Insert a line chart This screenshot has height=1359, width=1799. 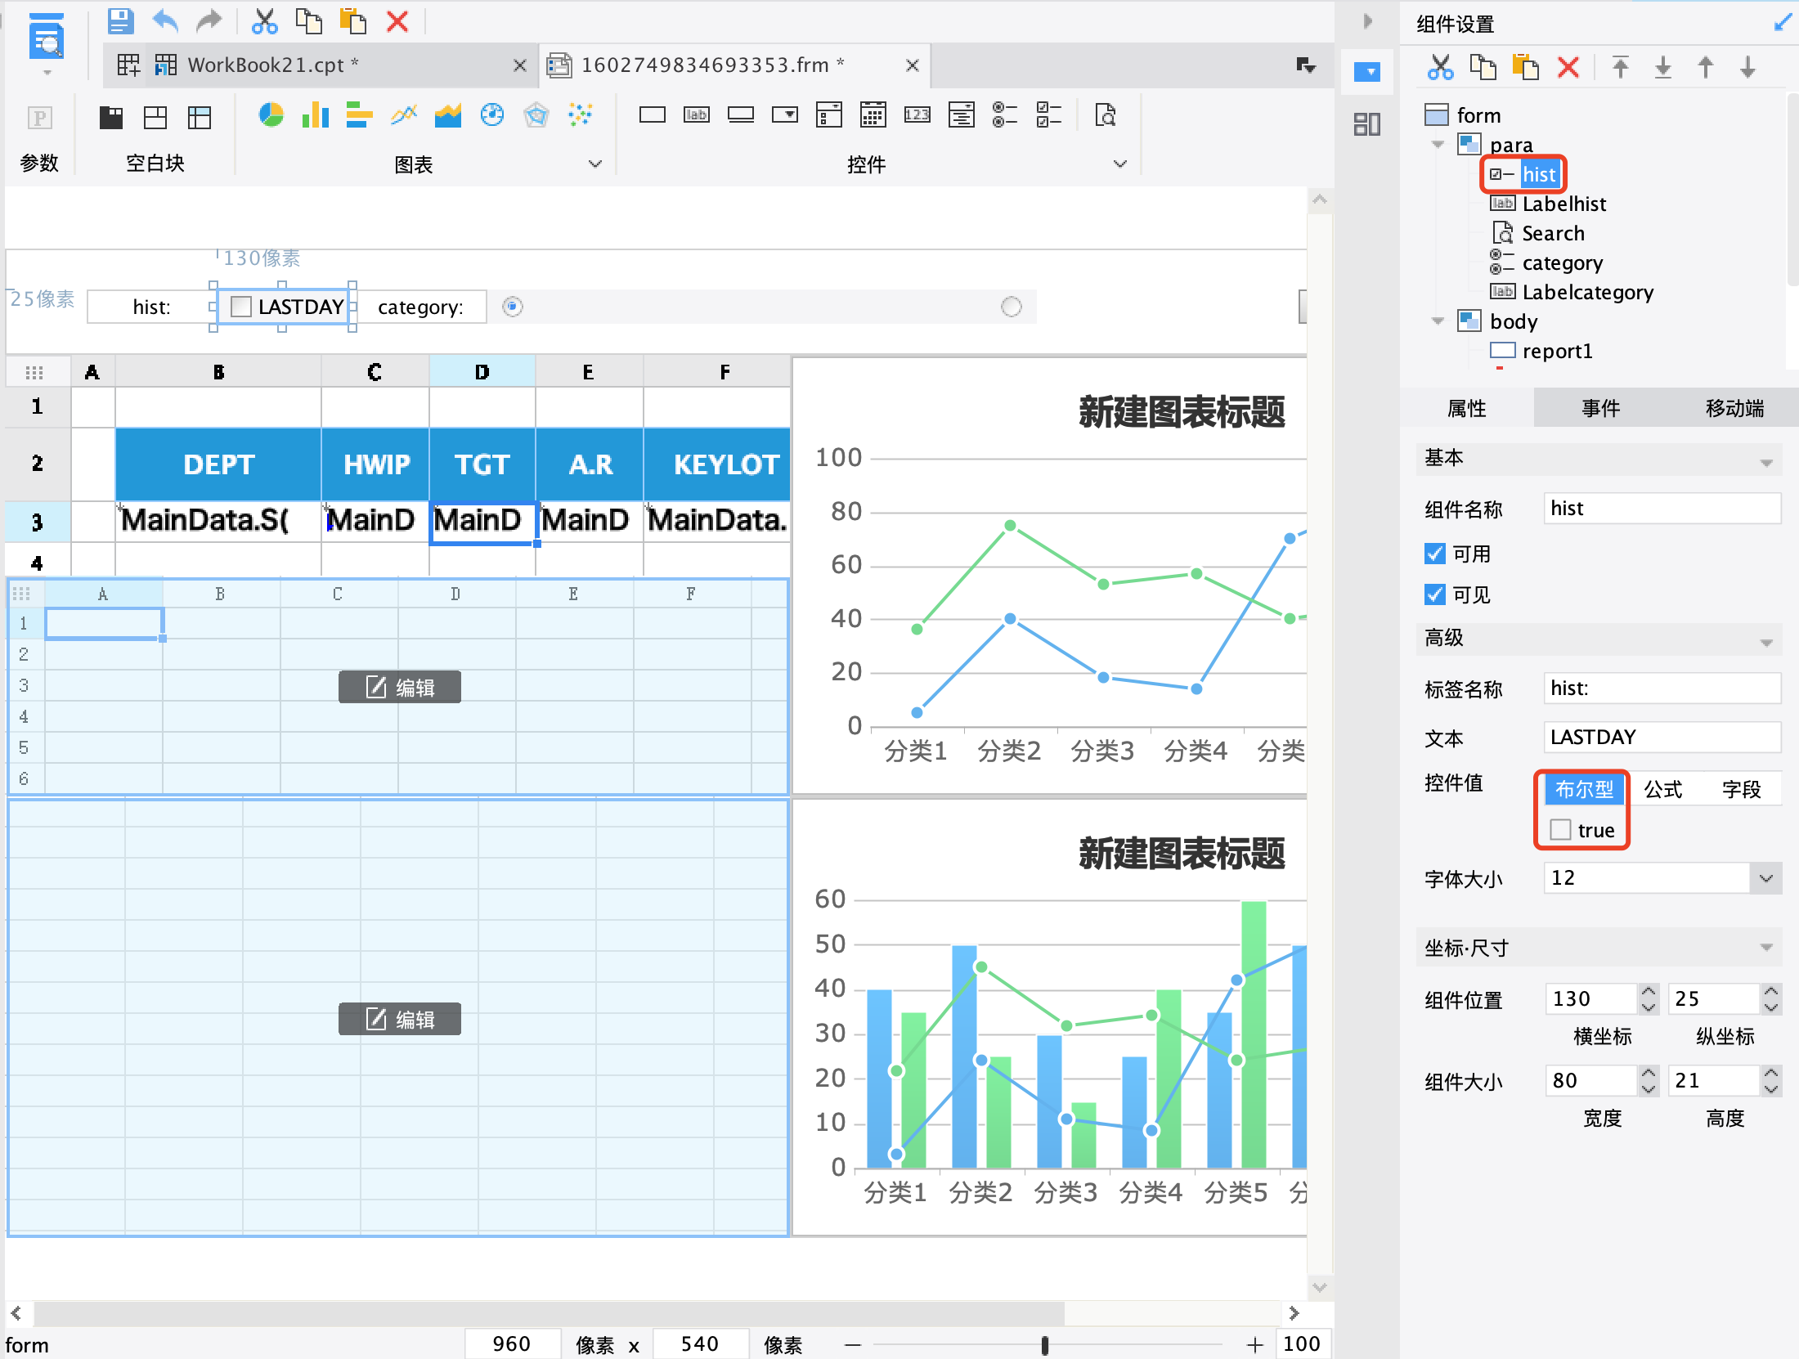tap(403, 114)
